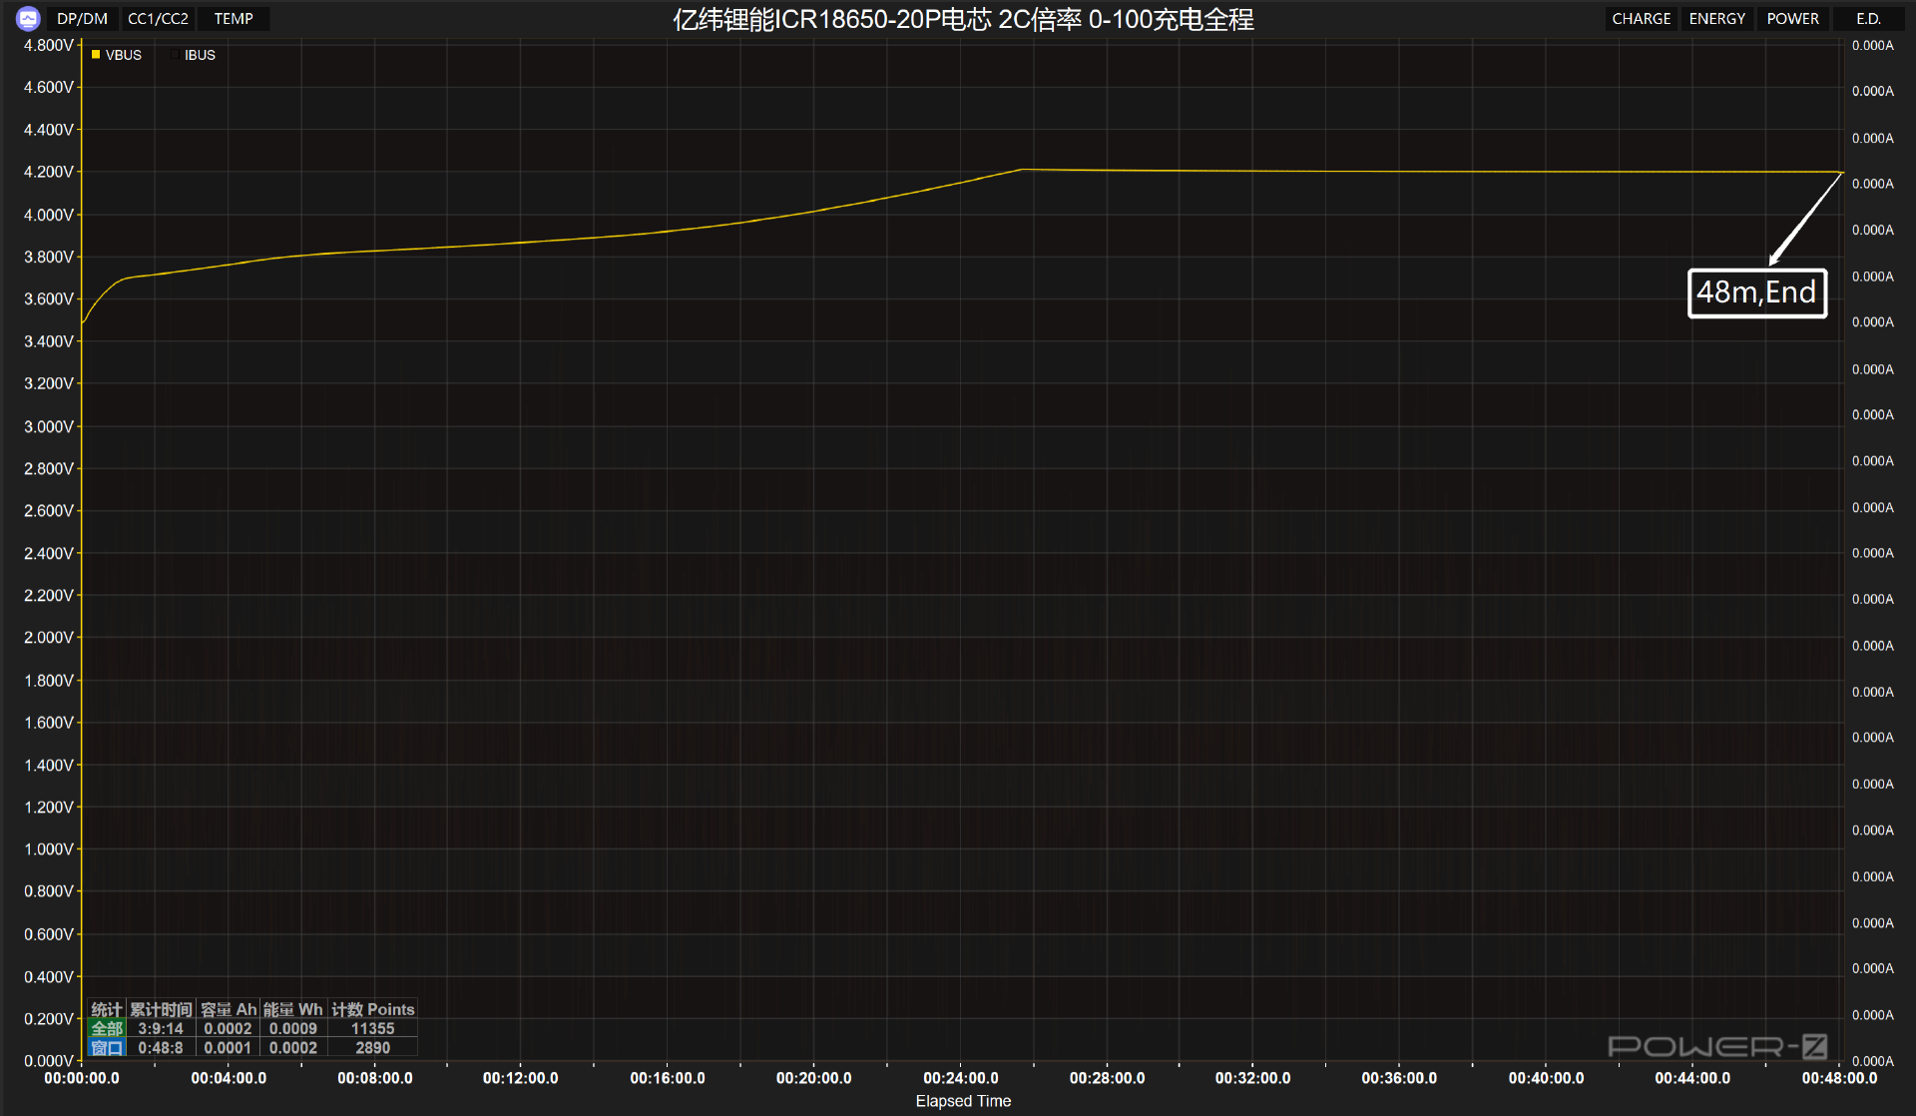Screen dimensions: 1916x1116
Task: Toggle the POWER curve button
Action: pyautogui.click(x=1792, y=19)
